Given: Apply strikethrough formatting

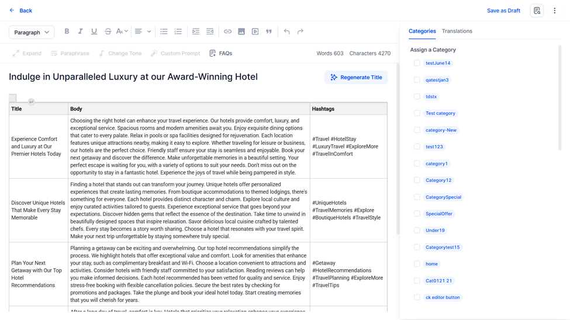Looking at the screenshot, I should pyautogui.click(x=108, y=32).
